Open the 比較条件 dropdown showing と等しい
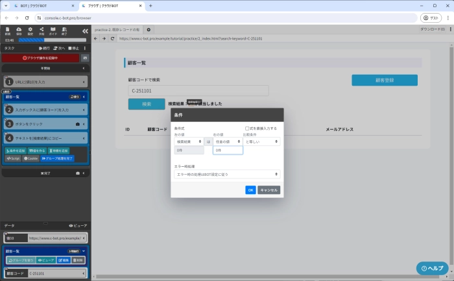 pos(261,141)
